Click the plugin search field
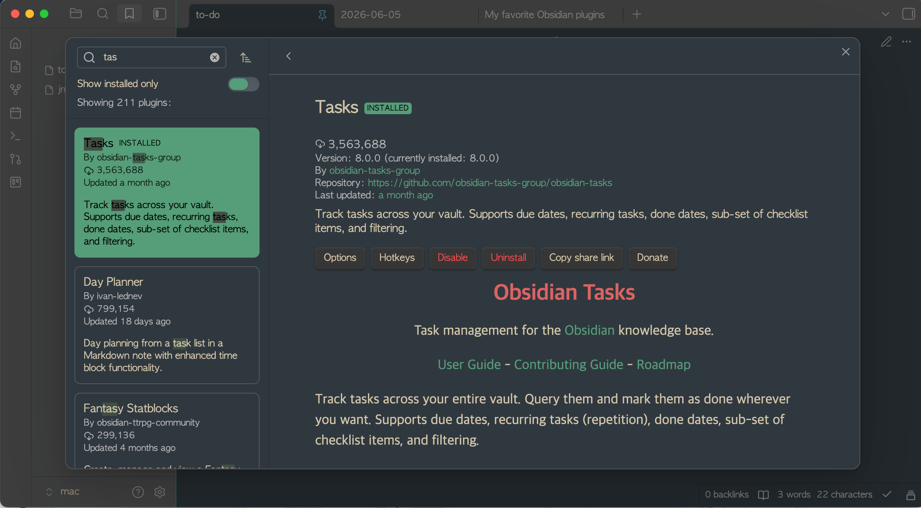The width and height of the screenshot is (921, 508). [151, 57]
